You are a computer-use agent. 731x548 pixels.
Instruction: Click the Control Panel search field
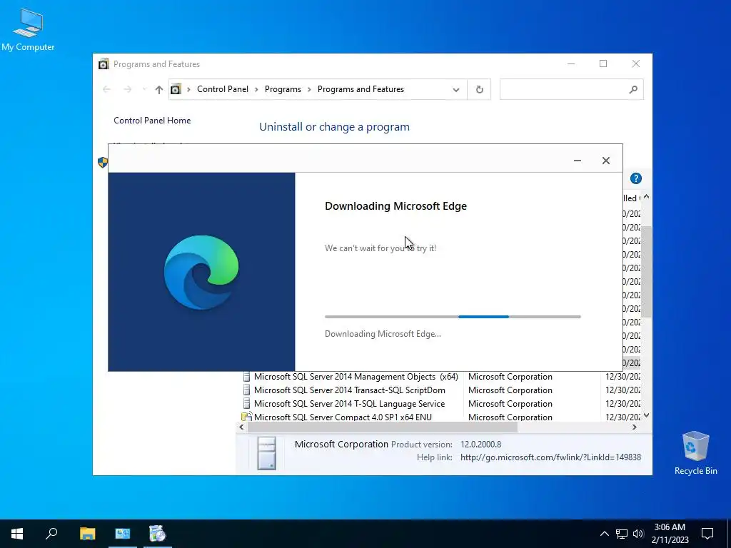click(x=563, y=89)
